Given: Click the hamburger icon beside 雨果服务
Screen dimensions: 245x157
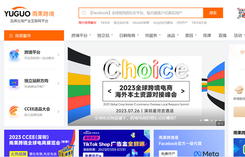Looking at the screenshot, I should (x=11, y=36).
